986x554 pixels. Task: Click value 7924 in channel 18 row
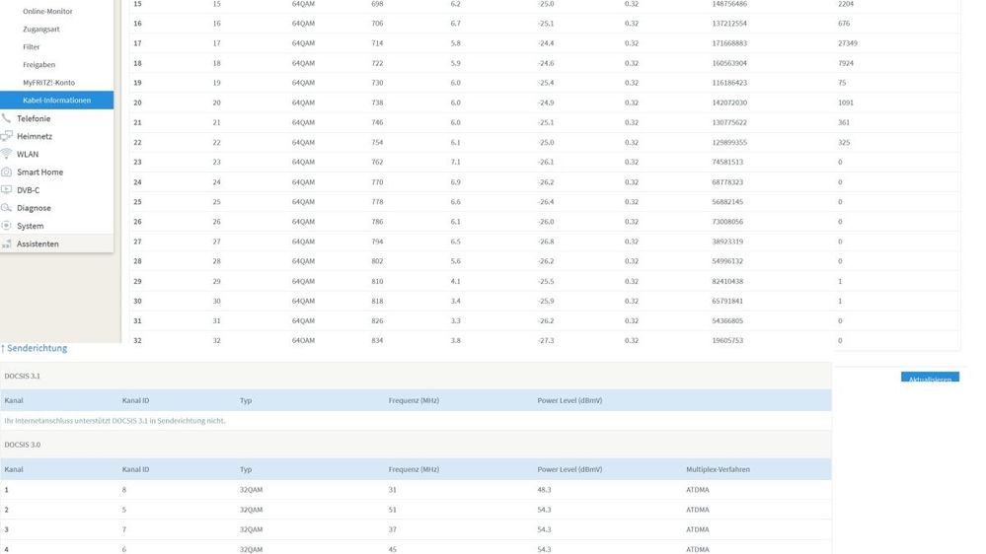846,63
